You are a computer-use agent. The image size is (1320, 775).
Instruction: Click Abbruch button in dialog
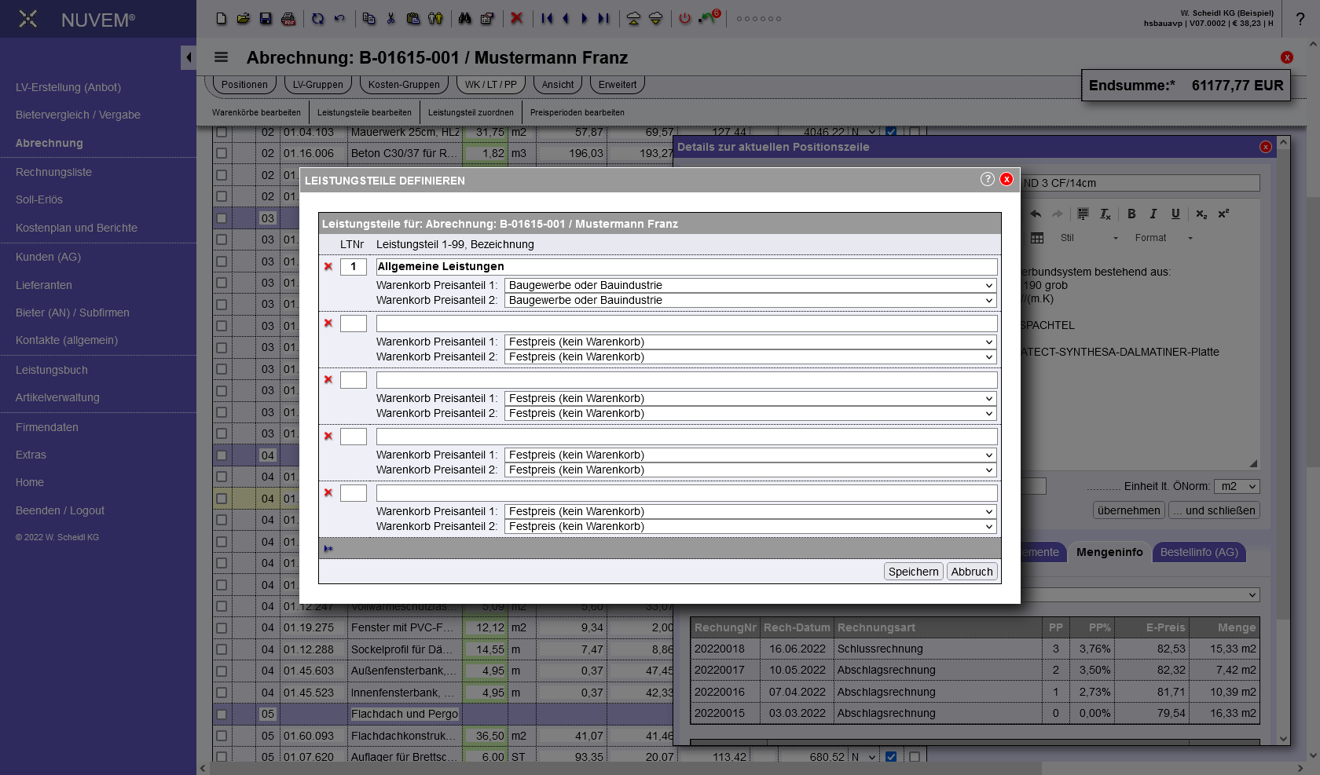pyautogui.click(x=972, y=572)
